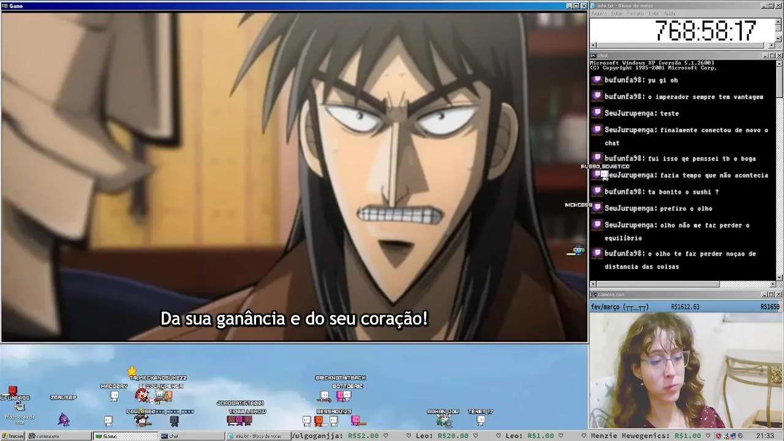Screen dimensions: 784x441
Task: Click chat message 'prefiro o olho'
Action: (686, 208)
